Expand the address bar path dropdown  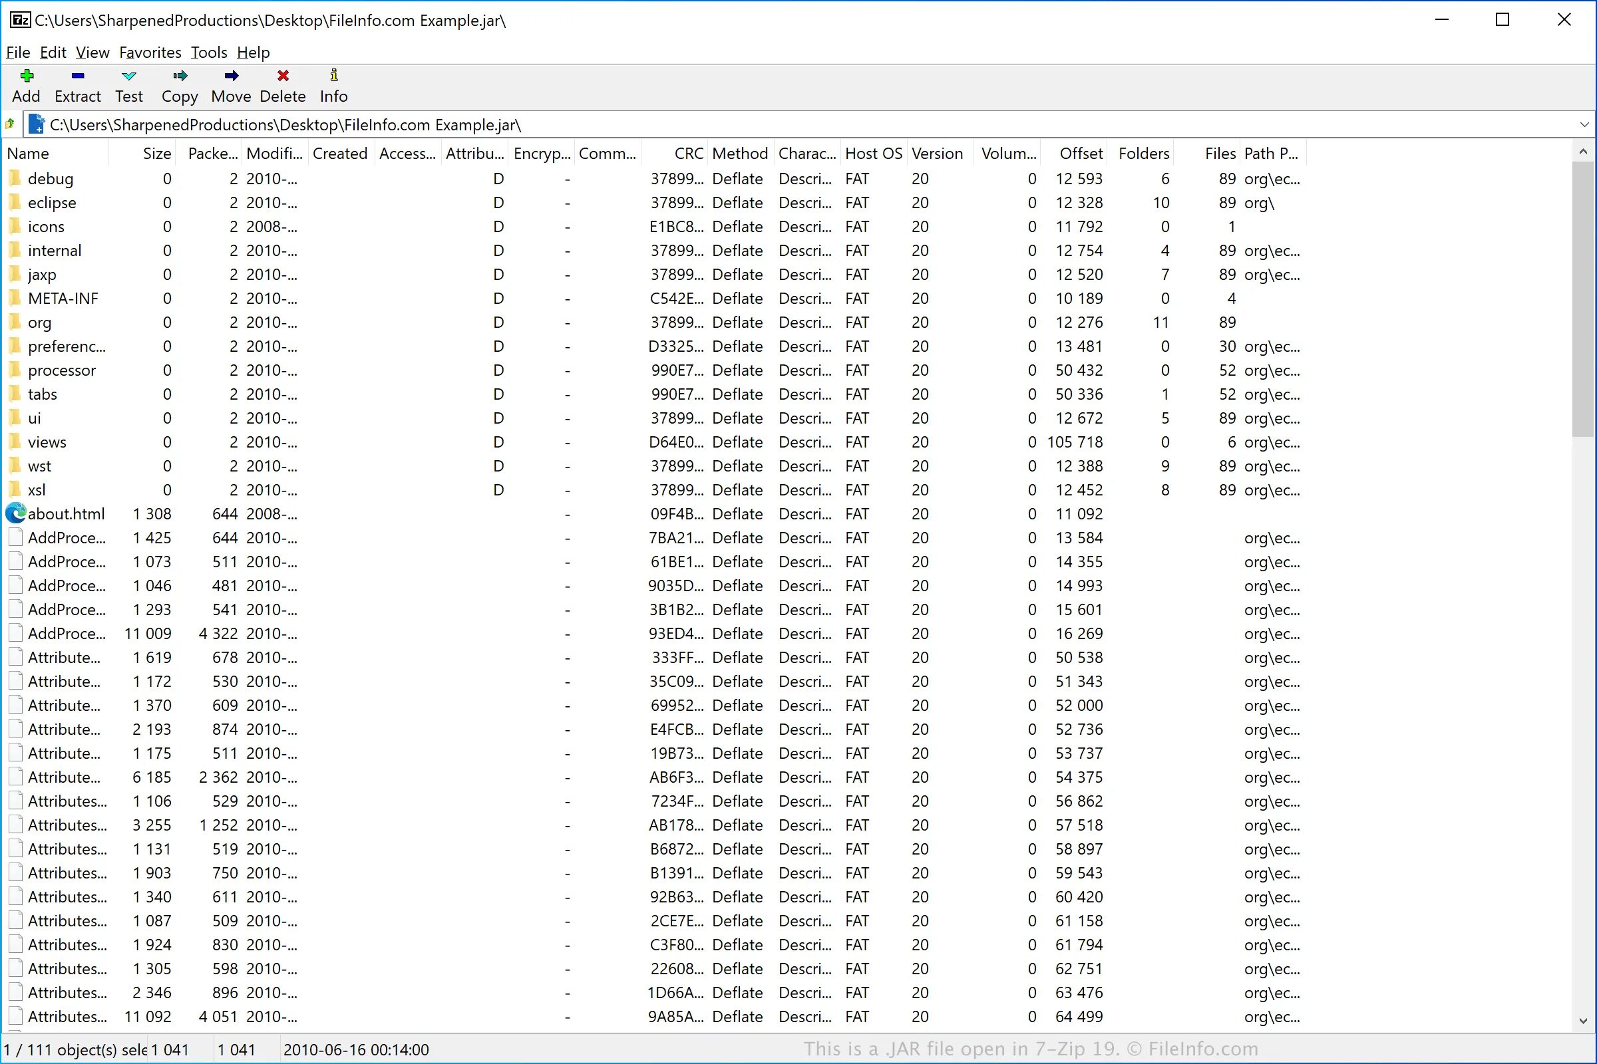tap(1584, 125)
